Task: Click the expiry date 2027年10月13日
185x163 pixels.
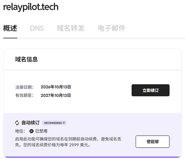Action: [56, 95]
